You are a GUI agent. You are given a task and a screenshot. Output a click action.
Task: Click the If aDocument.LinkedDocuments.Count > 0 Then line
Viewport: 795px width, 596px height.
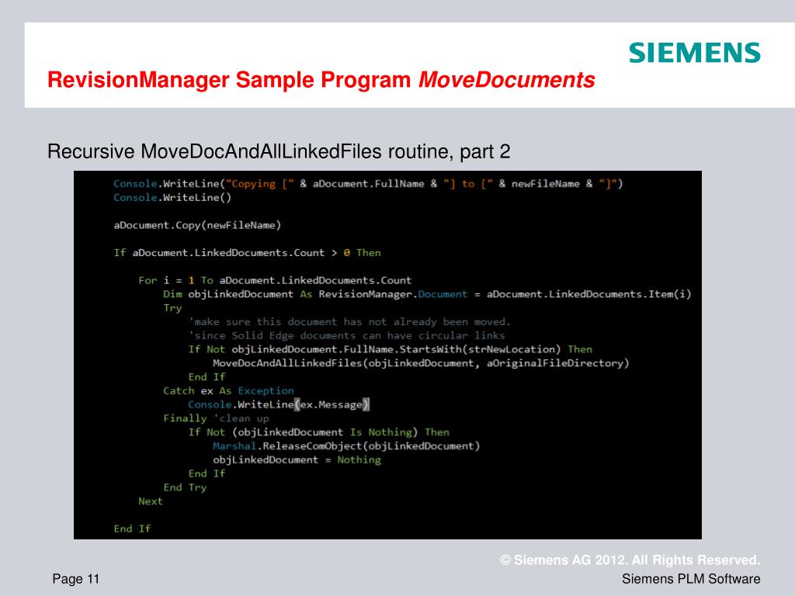coord(247,252)
